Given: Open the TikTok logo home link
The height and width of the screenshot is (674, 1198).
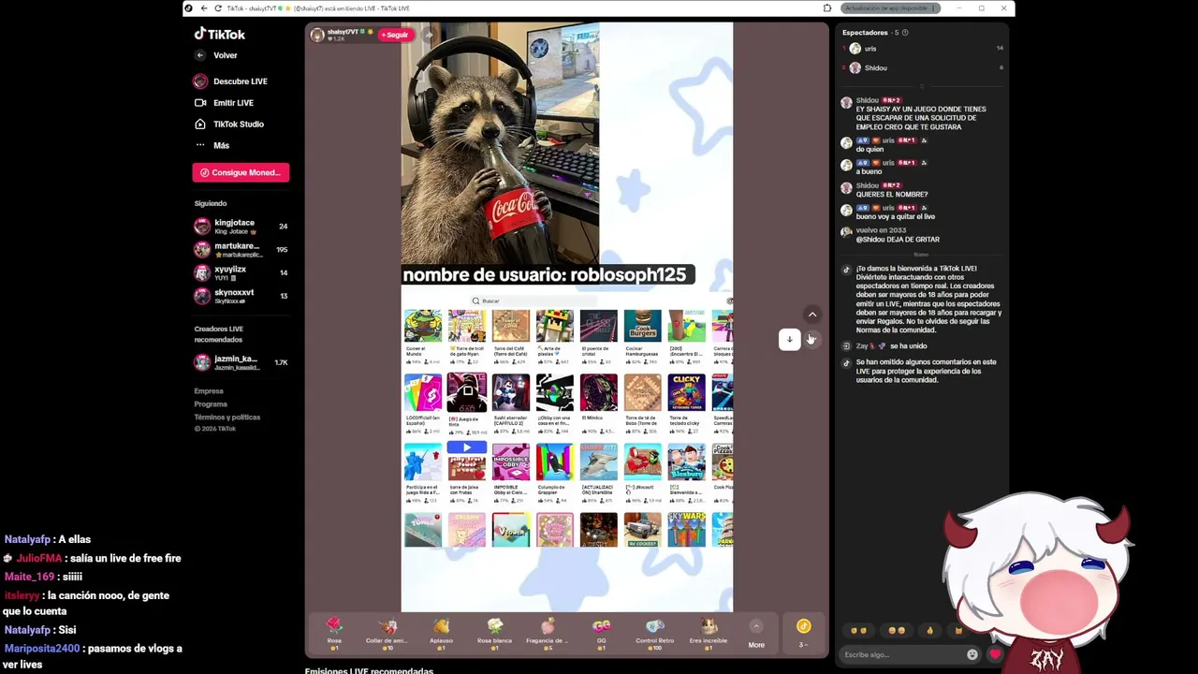Looking at the screenshot, I should [220, 34].
